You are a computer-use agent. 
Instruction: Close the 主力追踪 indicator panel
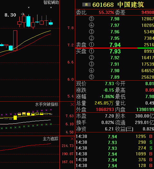[72, 139]
